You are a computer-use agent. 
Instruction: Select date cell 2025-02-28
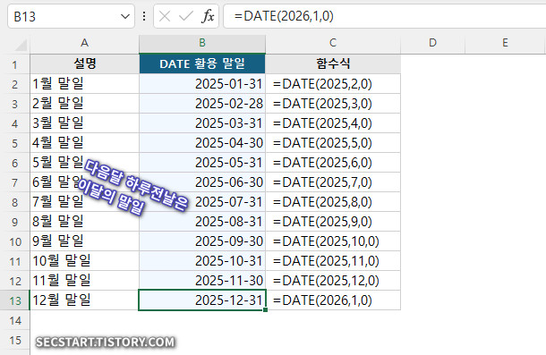202,104
